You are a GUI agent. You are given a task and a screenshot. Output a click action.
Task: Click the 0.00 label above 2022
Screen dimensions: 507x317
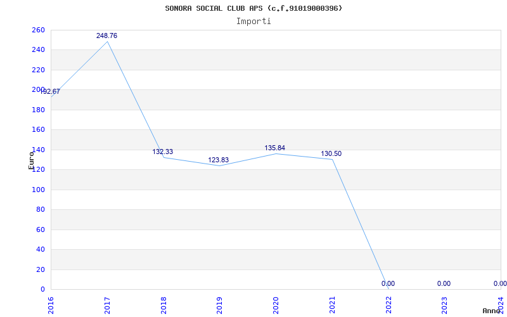point(388,283)
